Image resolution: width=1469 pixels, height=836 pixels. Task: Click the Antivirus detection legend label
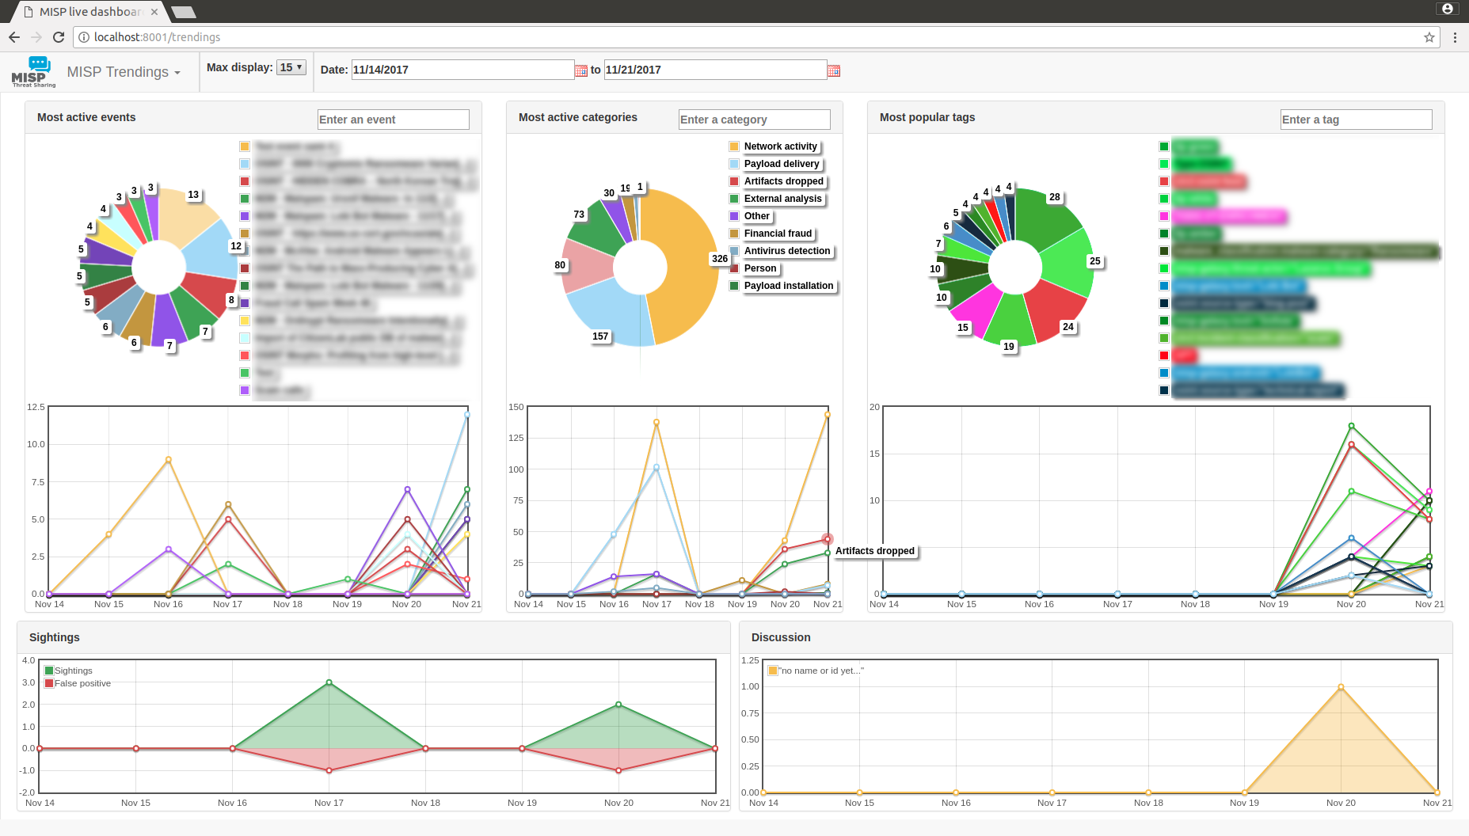point(786,250)
